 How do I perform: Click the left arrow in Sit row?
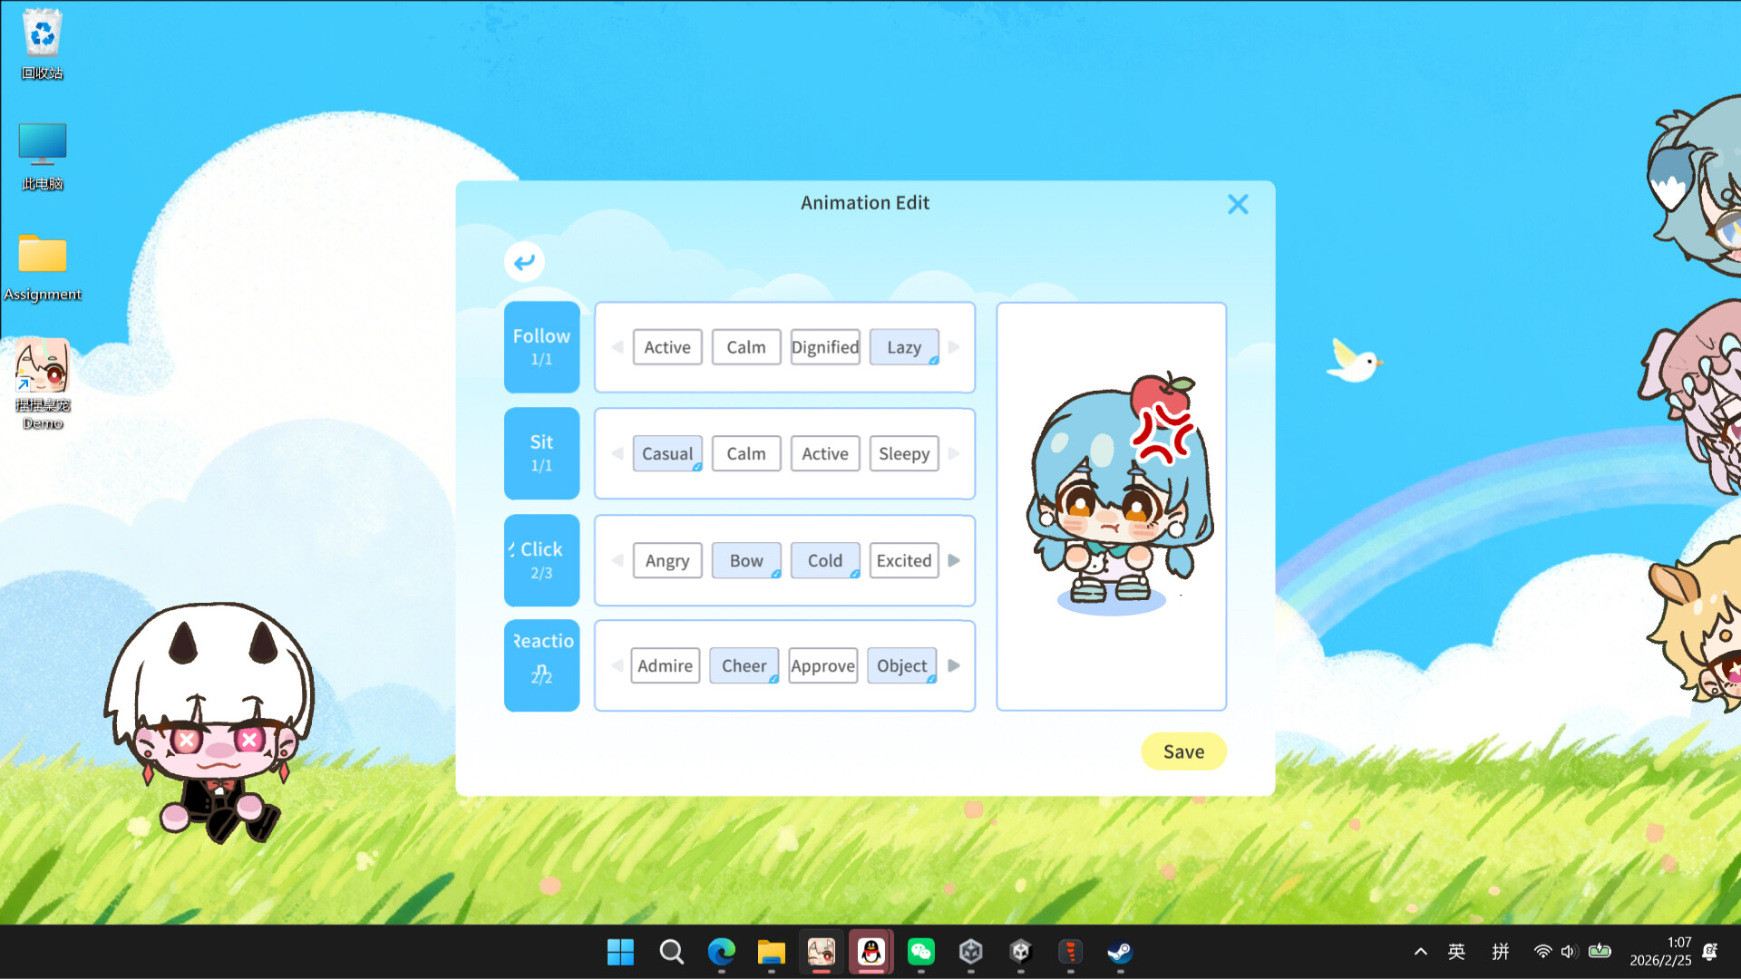tap(617, 453)
